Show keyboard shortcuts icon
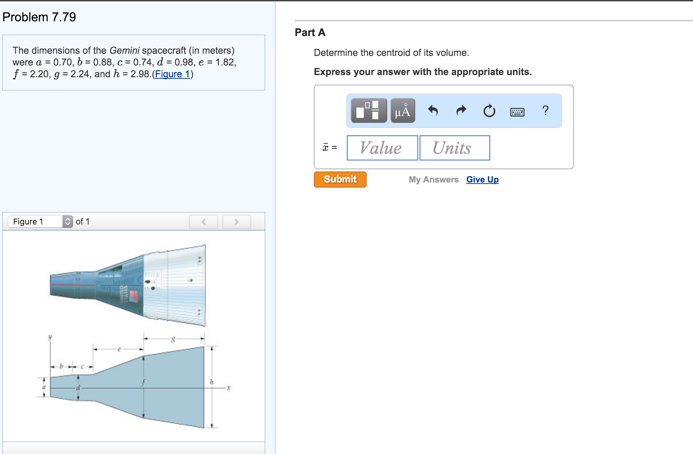Image resolution: width=693 pixels, height=454 pixels. [517, 112]
